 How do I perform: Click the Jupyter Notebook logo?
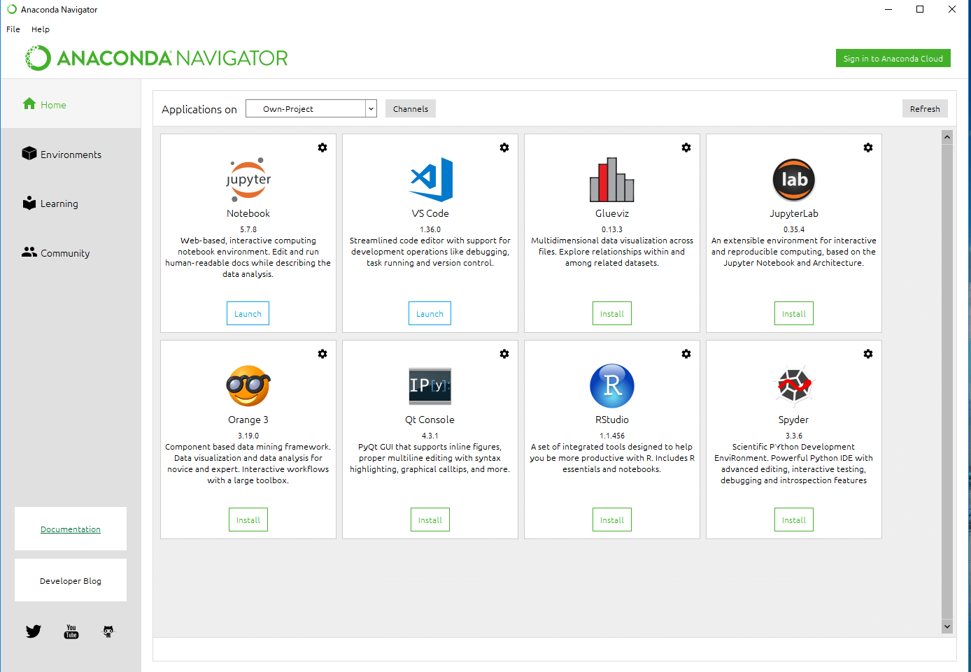click(248, 180)
